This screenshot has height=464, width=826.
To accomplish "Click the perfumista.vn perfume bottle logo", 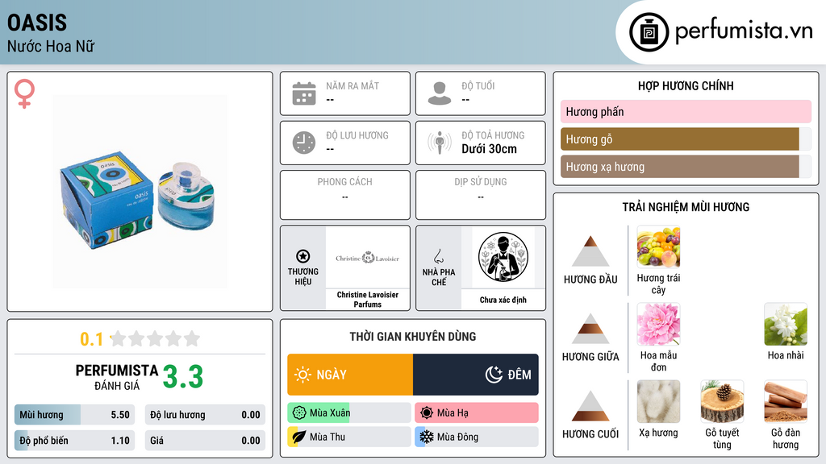I will (649, 32).
